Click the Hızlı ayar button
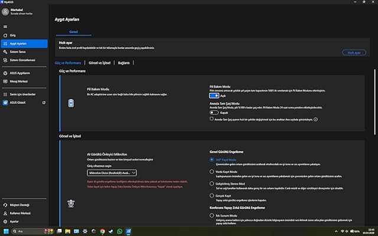The height and width of the screenshot is (236, 378). (x=354, y=53)
